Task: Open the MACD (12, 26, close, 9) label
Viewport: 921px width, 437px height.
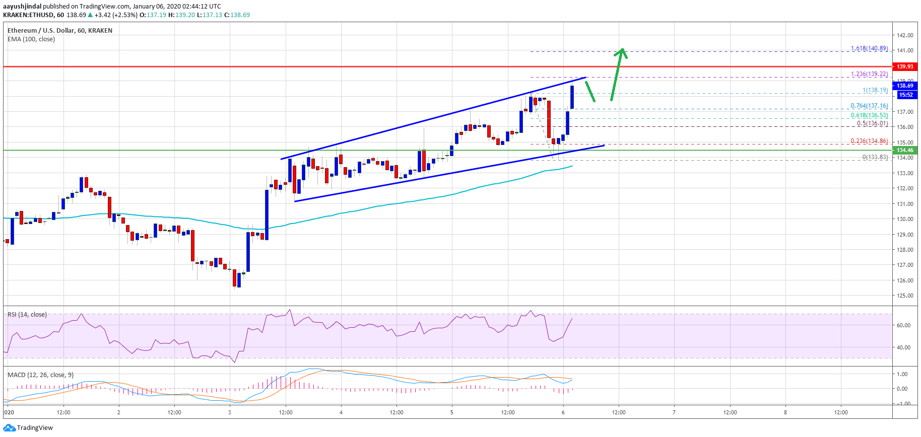Action: tap(40, 375)
